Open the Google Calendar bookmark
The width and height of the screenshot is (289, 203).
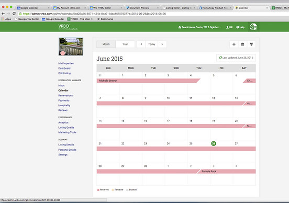pyautogui.click(x=53, y=19)
